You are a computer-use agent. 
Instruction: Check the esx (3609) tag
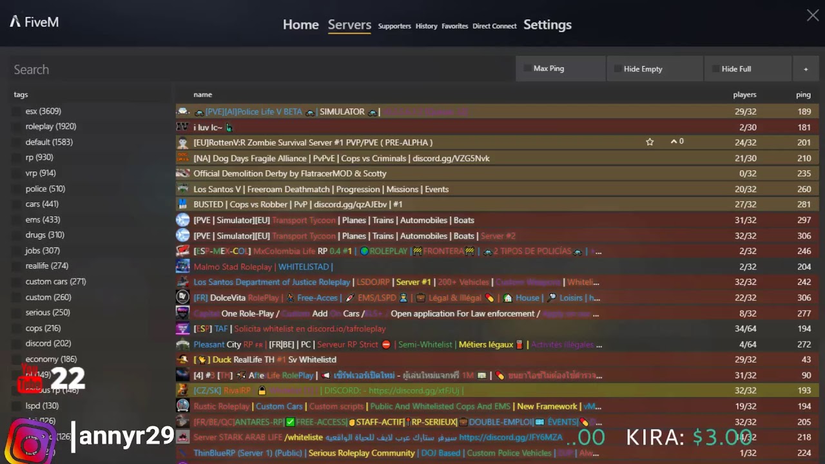[16, 111]
